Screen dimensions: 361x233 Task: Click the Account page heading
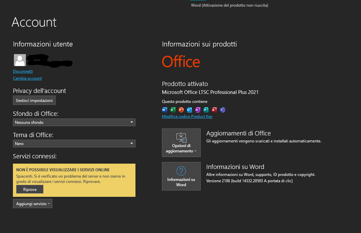tap(34, 22)
